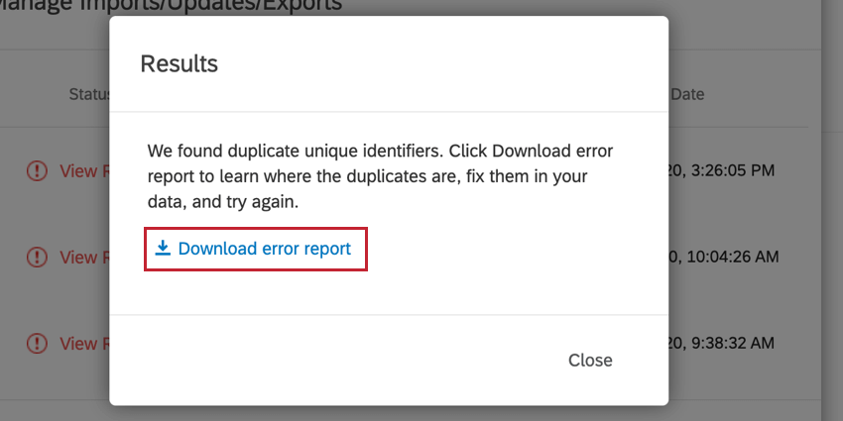Select the 9:38:32 AM timestamp

point(722,343)
